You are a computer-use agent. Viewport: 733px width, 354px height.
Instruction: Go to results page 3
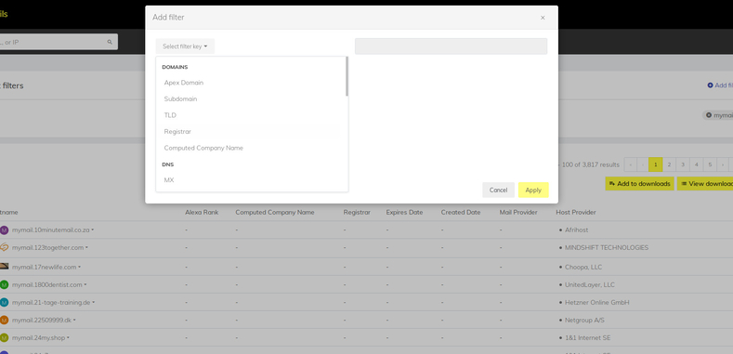(683, 164)
